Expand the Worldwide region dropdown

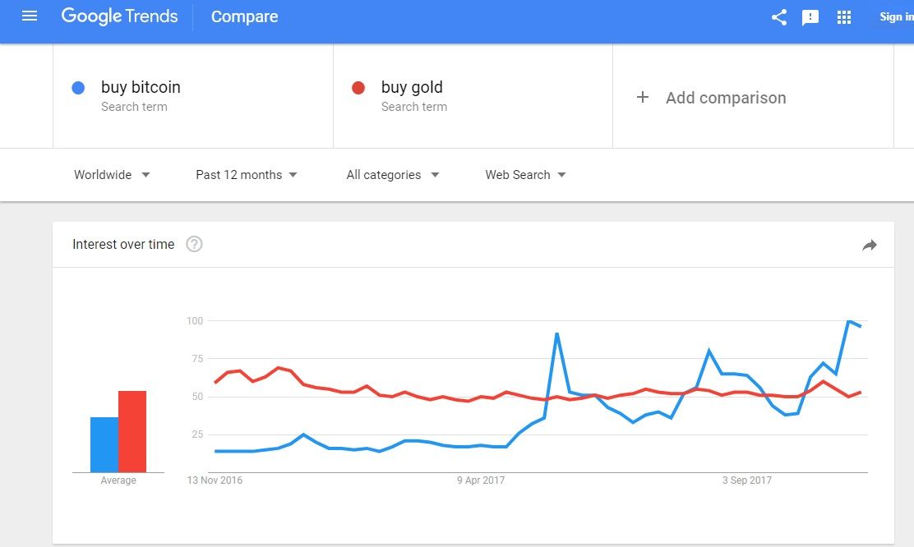coord(112,175)
